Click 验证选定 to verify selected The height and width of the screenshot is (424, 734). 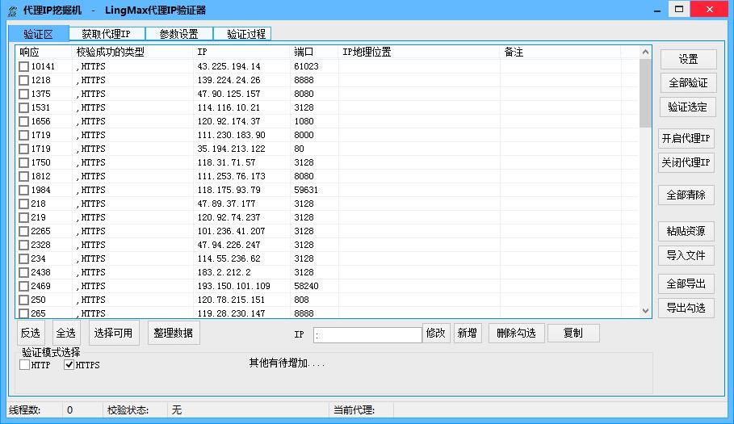688,107
